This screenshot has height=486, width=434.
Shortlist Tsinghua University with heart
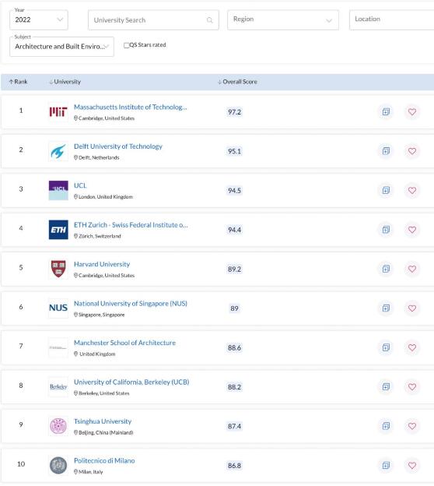(x=412, y=426)
